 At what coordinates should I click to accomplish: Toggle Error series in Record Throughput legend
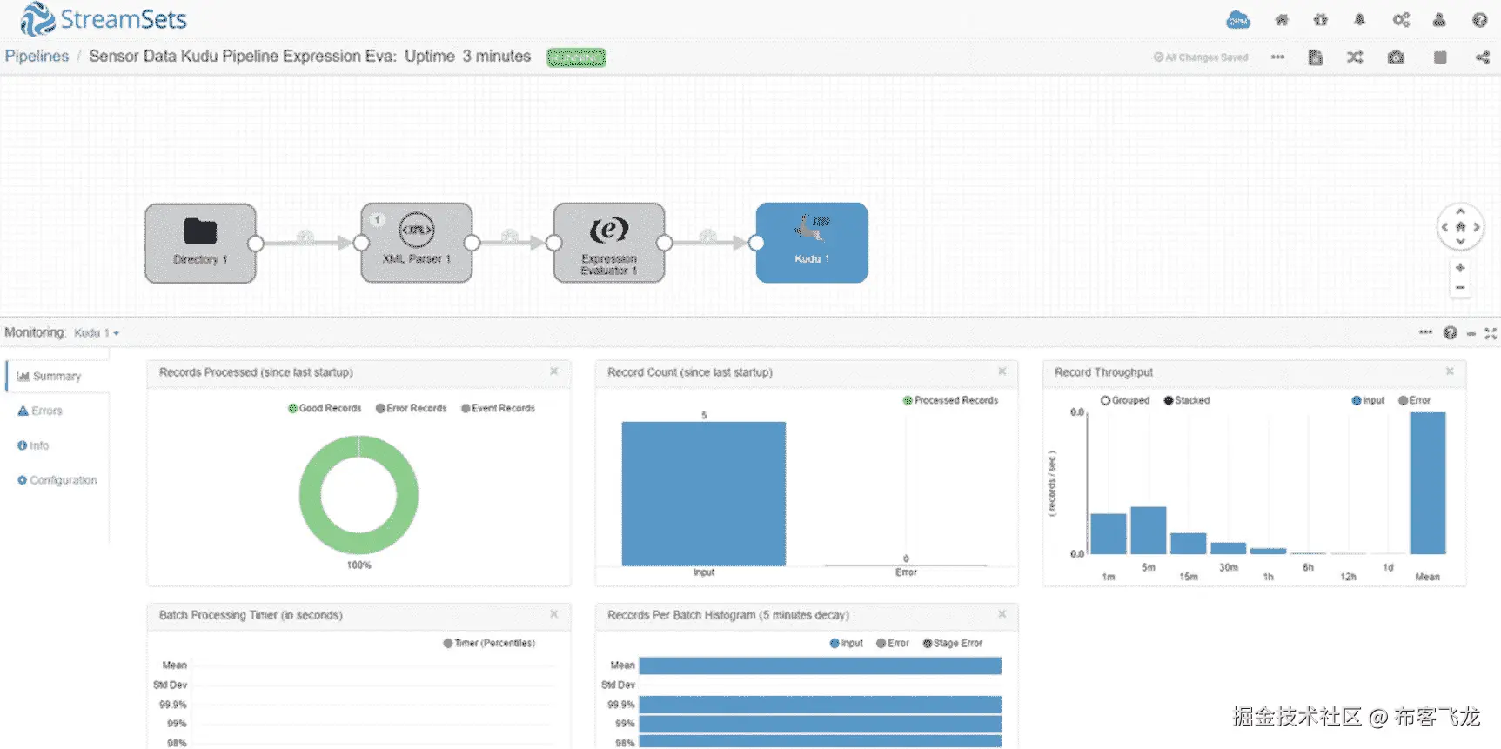tap(1414, 400)
